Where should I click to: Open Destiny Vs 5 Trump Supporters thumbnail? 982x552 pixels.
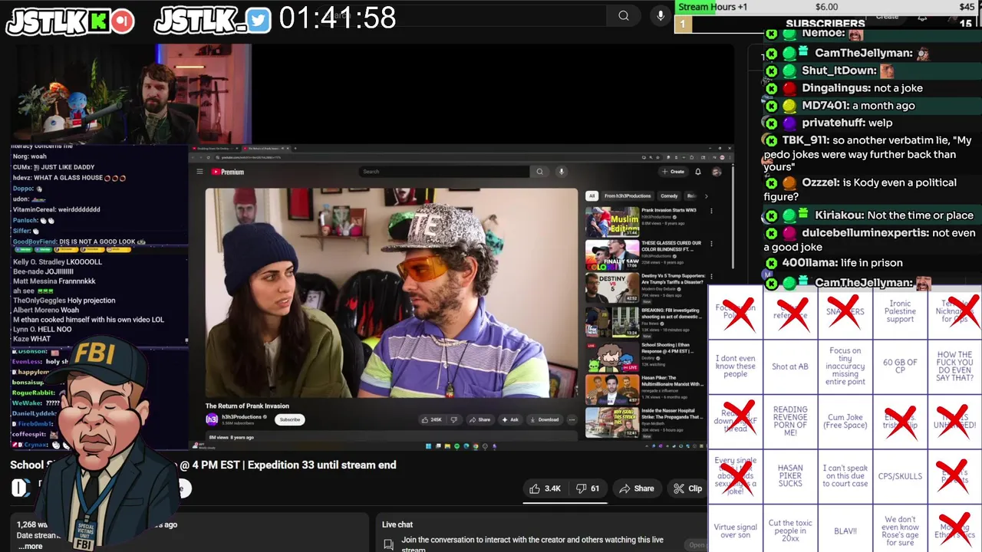[x=612, y=288]
